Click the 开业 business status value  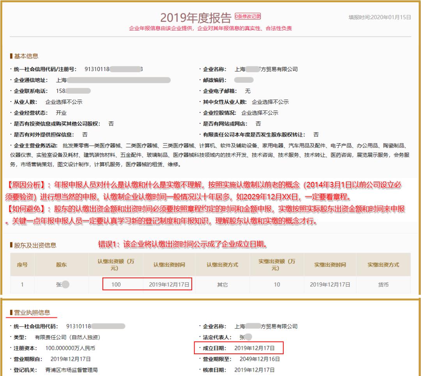(61, 113)
